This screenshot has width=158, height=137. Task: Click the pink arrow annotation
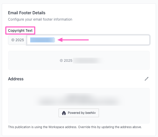73,40
